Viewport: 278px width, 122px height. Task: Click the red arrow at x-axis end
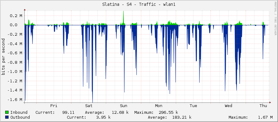pos(270,102)
